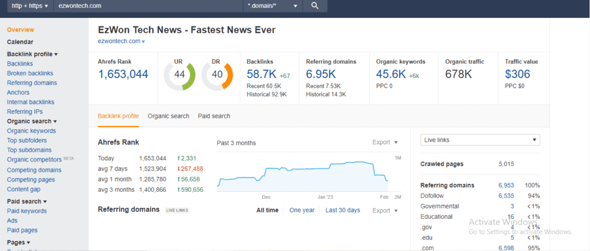
Task: Switch to the Paid search tab
Action: click(214, 116)
